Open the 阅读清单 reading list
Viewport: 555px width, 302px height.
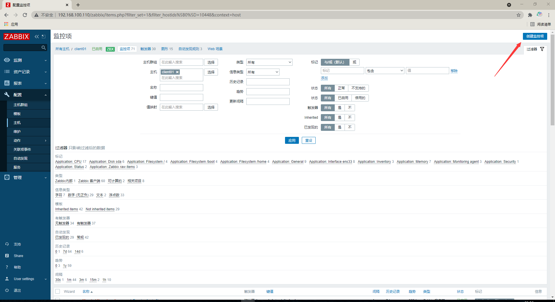click(541, 24)
